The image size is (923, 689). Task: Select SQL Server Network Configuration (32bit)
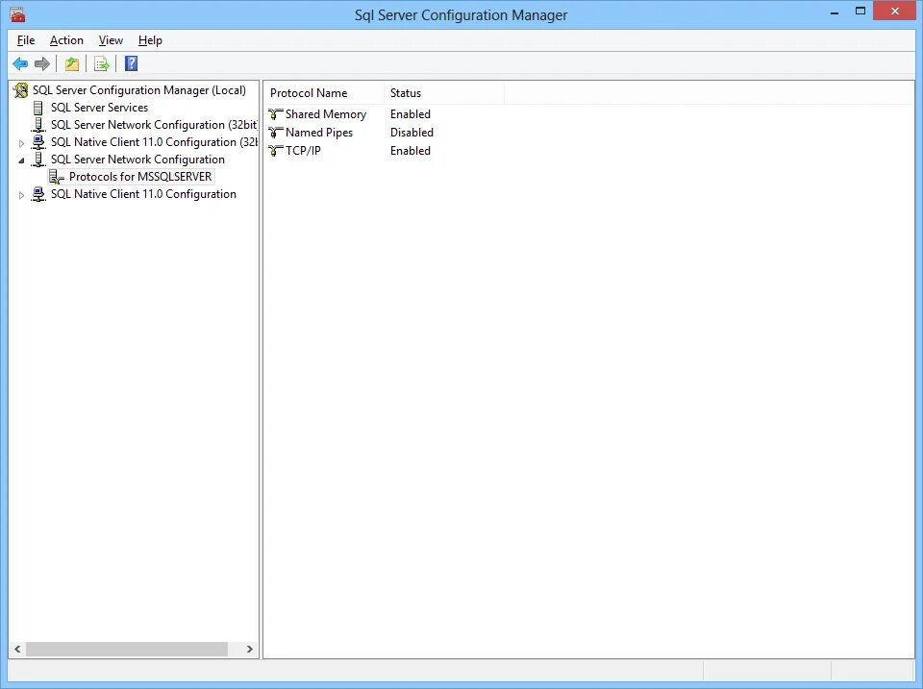[154, 125]
